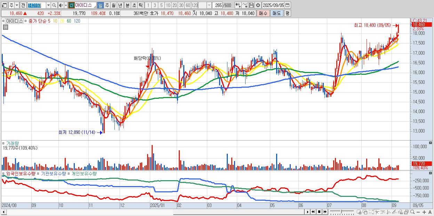The height and width of the screenshot is (216, 434).
Task: Click the wave line tool icon at bottom
Action: pyautogui.click(x=389, y=212)
